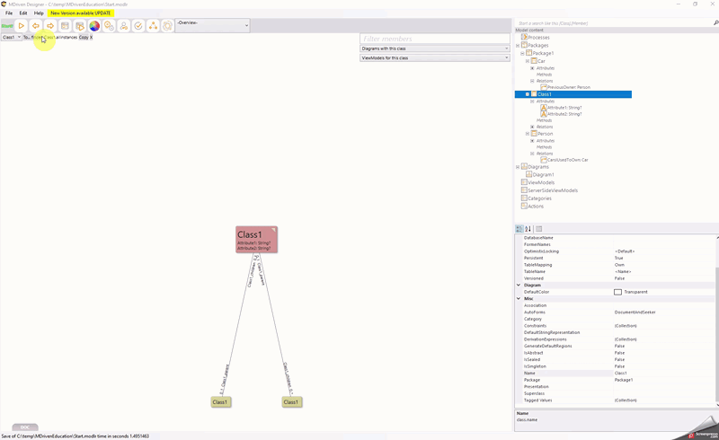
Task: Click the DefaultColor Transparent swatch
Action: click(x=617, y=292)
